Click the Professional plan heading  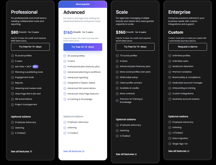(x=24, y=12)
